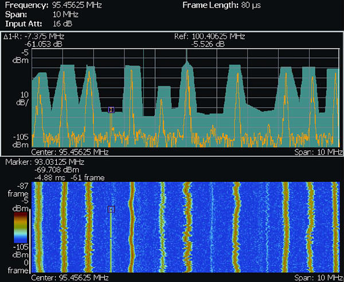Click the Ref 100.40625 MHz readout
Screen dimensions: 344x282
click(209, 36)
